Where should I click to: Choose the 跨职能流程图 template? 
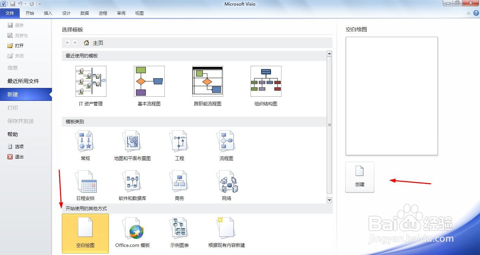click(x=208, y=86)
